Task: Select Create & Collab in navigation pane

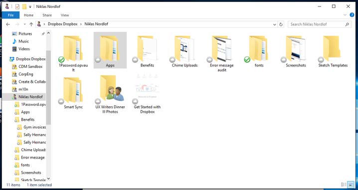Action: [x=32, y=82]
